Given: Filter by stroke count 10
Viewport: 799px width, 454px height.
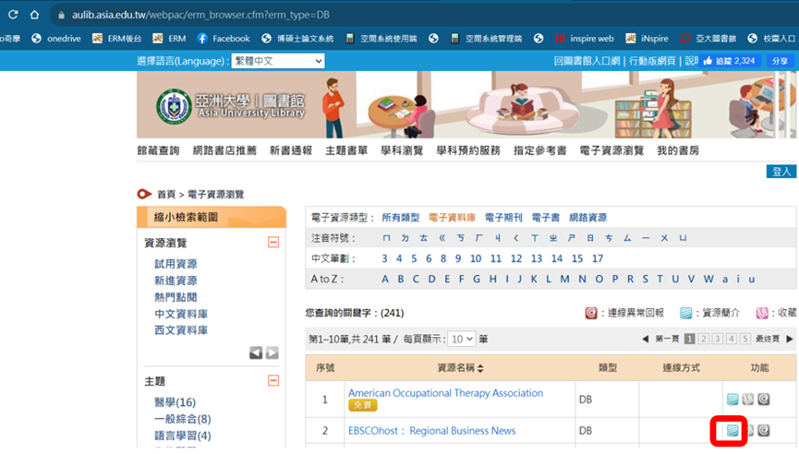Looking at the screenshot, I should point(476,258).
